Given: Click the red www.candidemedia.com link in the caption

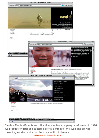Looking at the screenshot, I should [48, 136].
